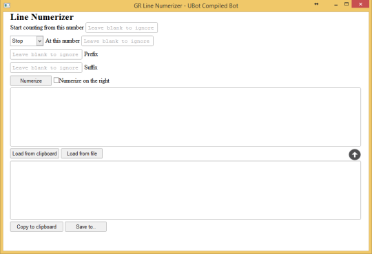Focus the Start counting from this number field

121,28
